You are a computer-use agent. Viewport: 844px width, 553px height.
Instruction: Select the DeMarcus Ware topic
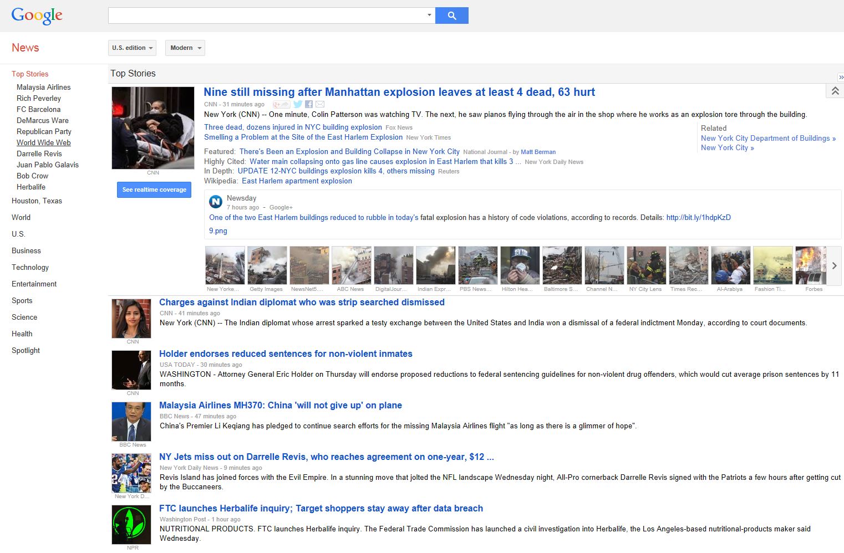43,120
